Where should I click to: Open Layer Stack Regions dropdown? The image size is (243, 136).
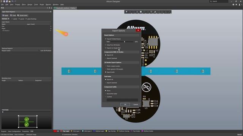(x=26, y=12)
